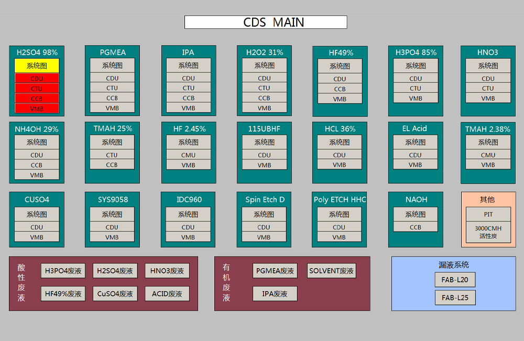Screen dimensions: 524x341
Task: Select CDU under the PGMEA panel
Action: 112,78
